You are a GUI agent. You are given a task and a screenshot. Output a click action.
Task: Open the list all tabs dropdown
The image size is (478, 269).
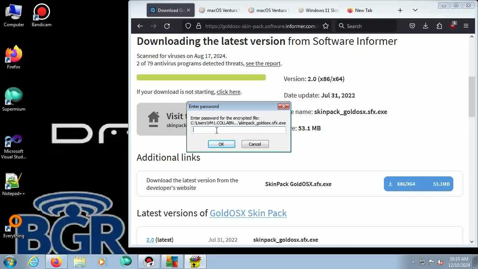pos(415,10)
